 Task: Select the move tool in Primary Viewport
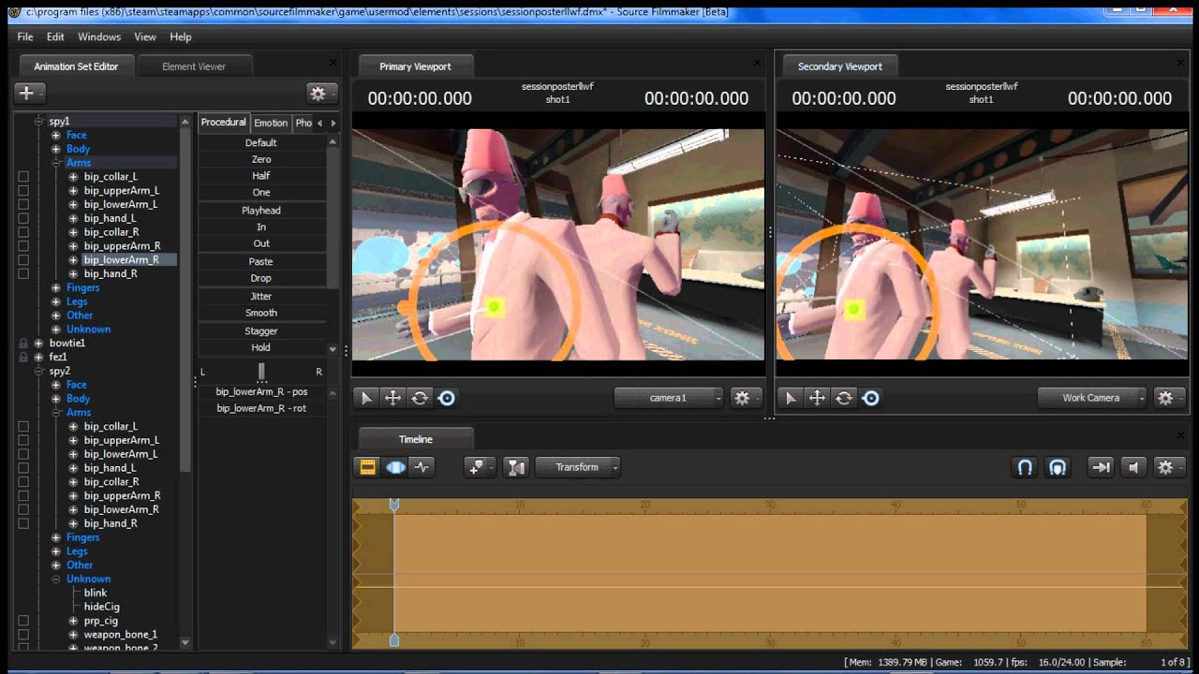[392, 398]
